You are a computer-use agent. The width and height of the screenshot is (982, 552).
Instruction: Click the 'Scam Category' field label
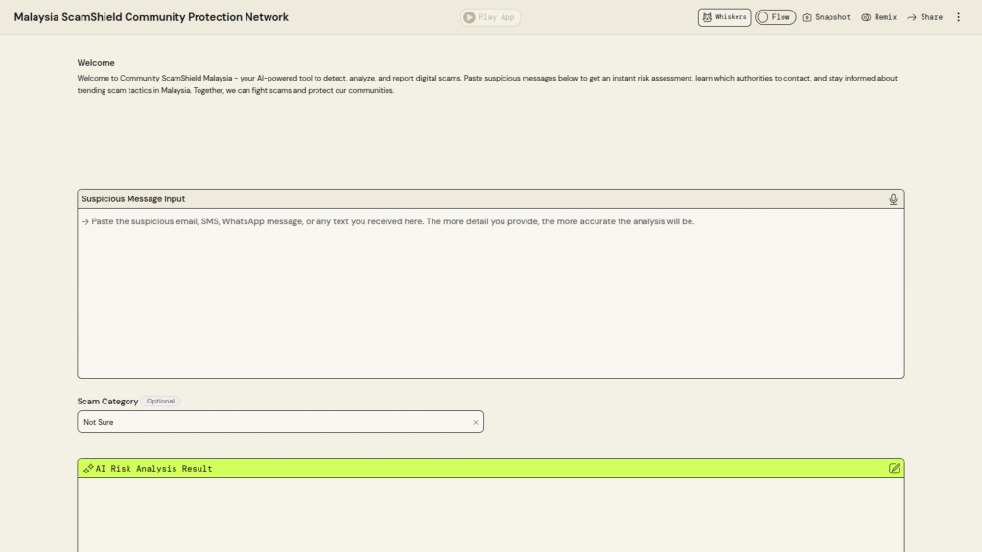pos(107,402)
